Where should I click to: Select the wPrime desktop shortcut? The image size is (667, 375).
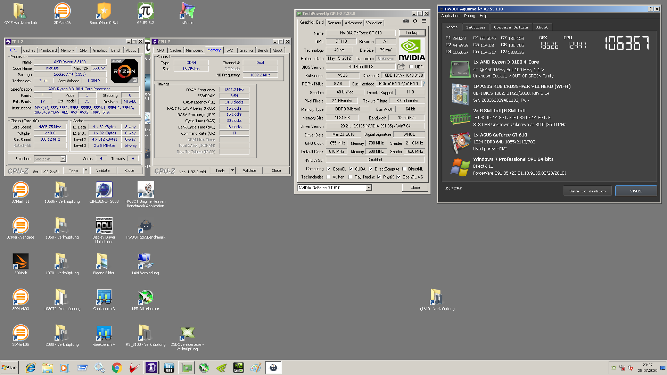pos(187,14)
